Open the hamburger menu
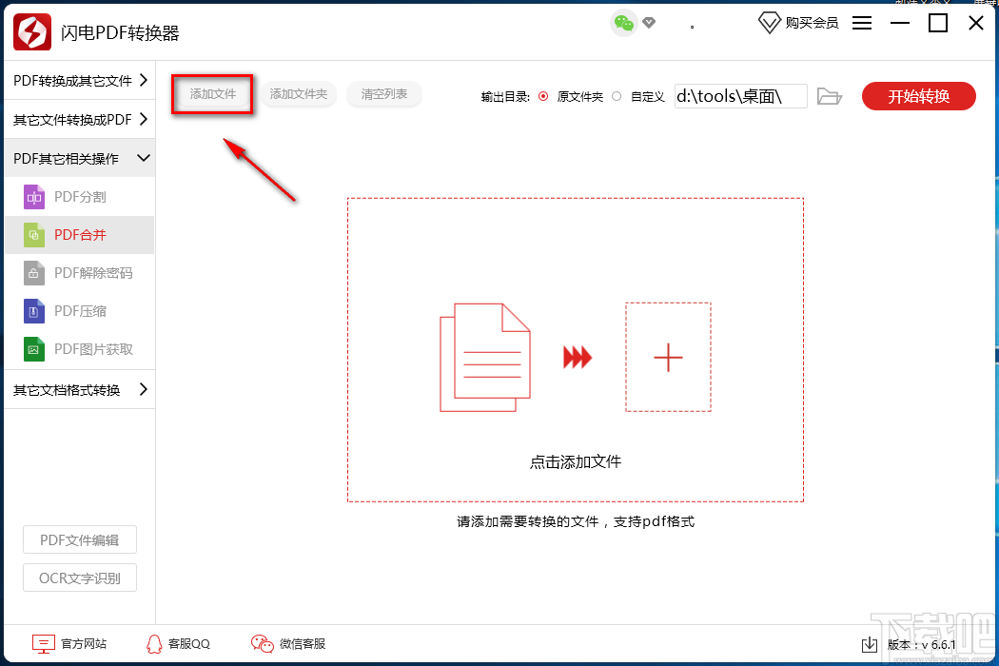The image size is (999, 666). pyautogui.click(x=861, y=23)
